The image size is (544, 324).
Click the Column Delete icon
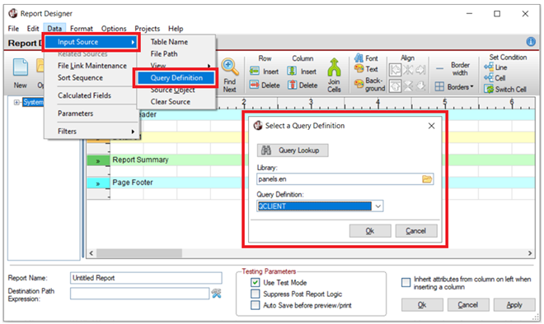click(x=293, y=85)
